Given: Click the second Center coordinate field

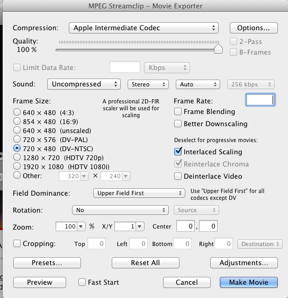Looking at the screenshot, I should pyautogui.click(x=208, y=226).
